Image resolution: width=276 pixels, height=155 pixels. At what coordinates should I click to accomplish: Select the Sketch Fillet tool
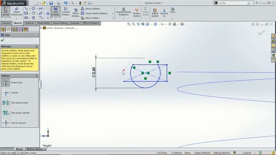(41, 18)
